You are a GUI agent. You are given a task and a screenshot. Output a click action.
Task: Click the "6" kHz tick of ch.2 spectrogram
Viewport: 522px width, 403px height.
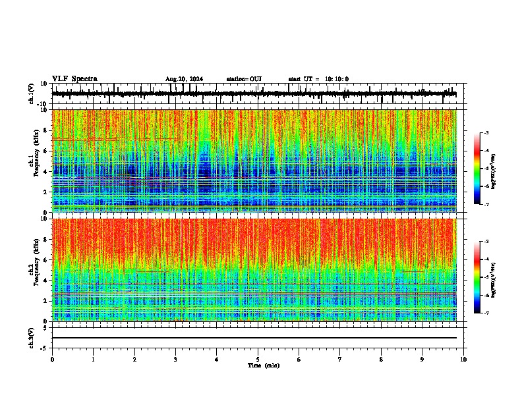[45, 260]
